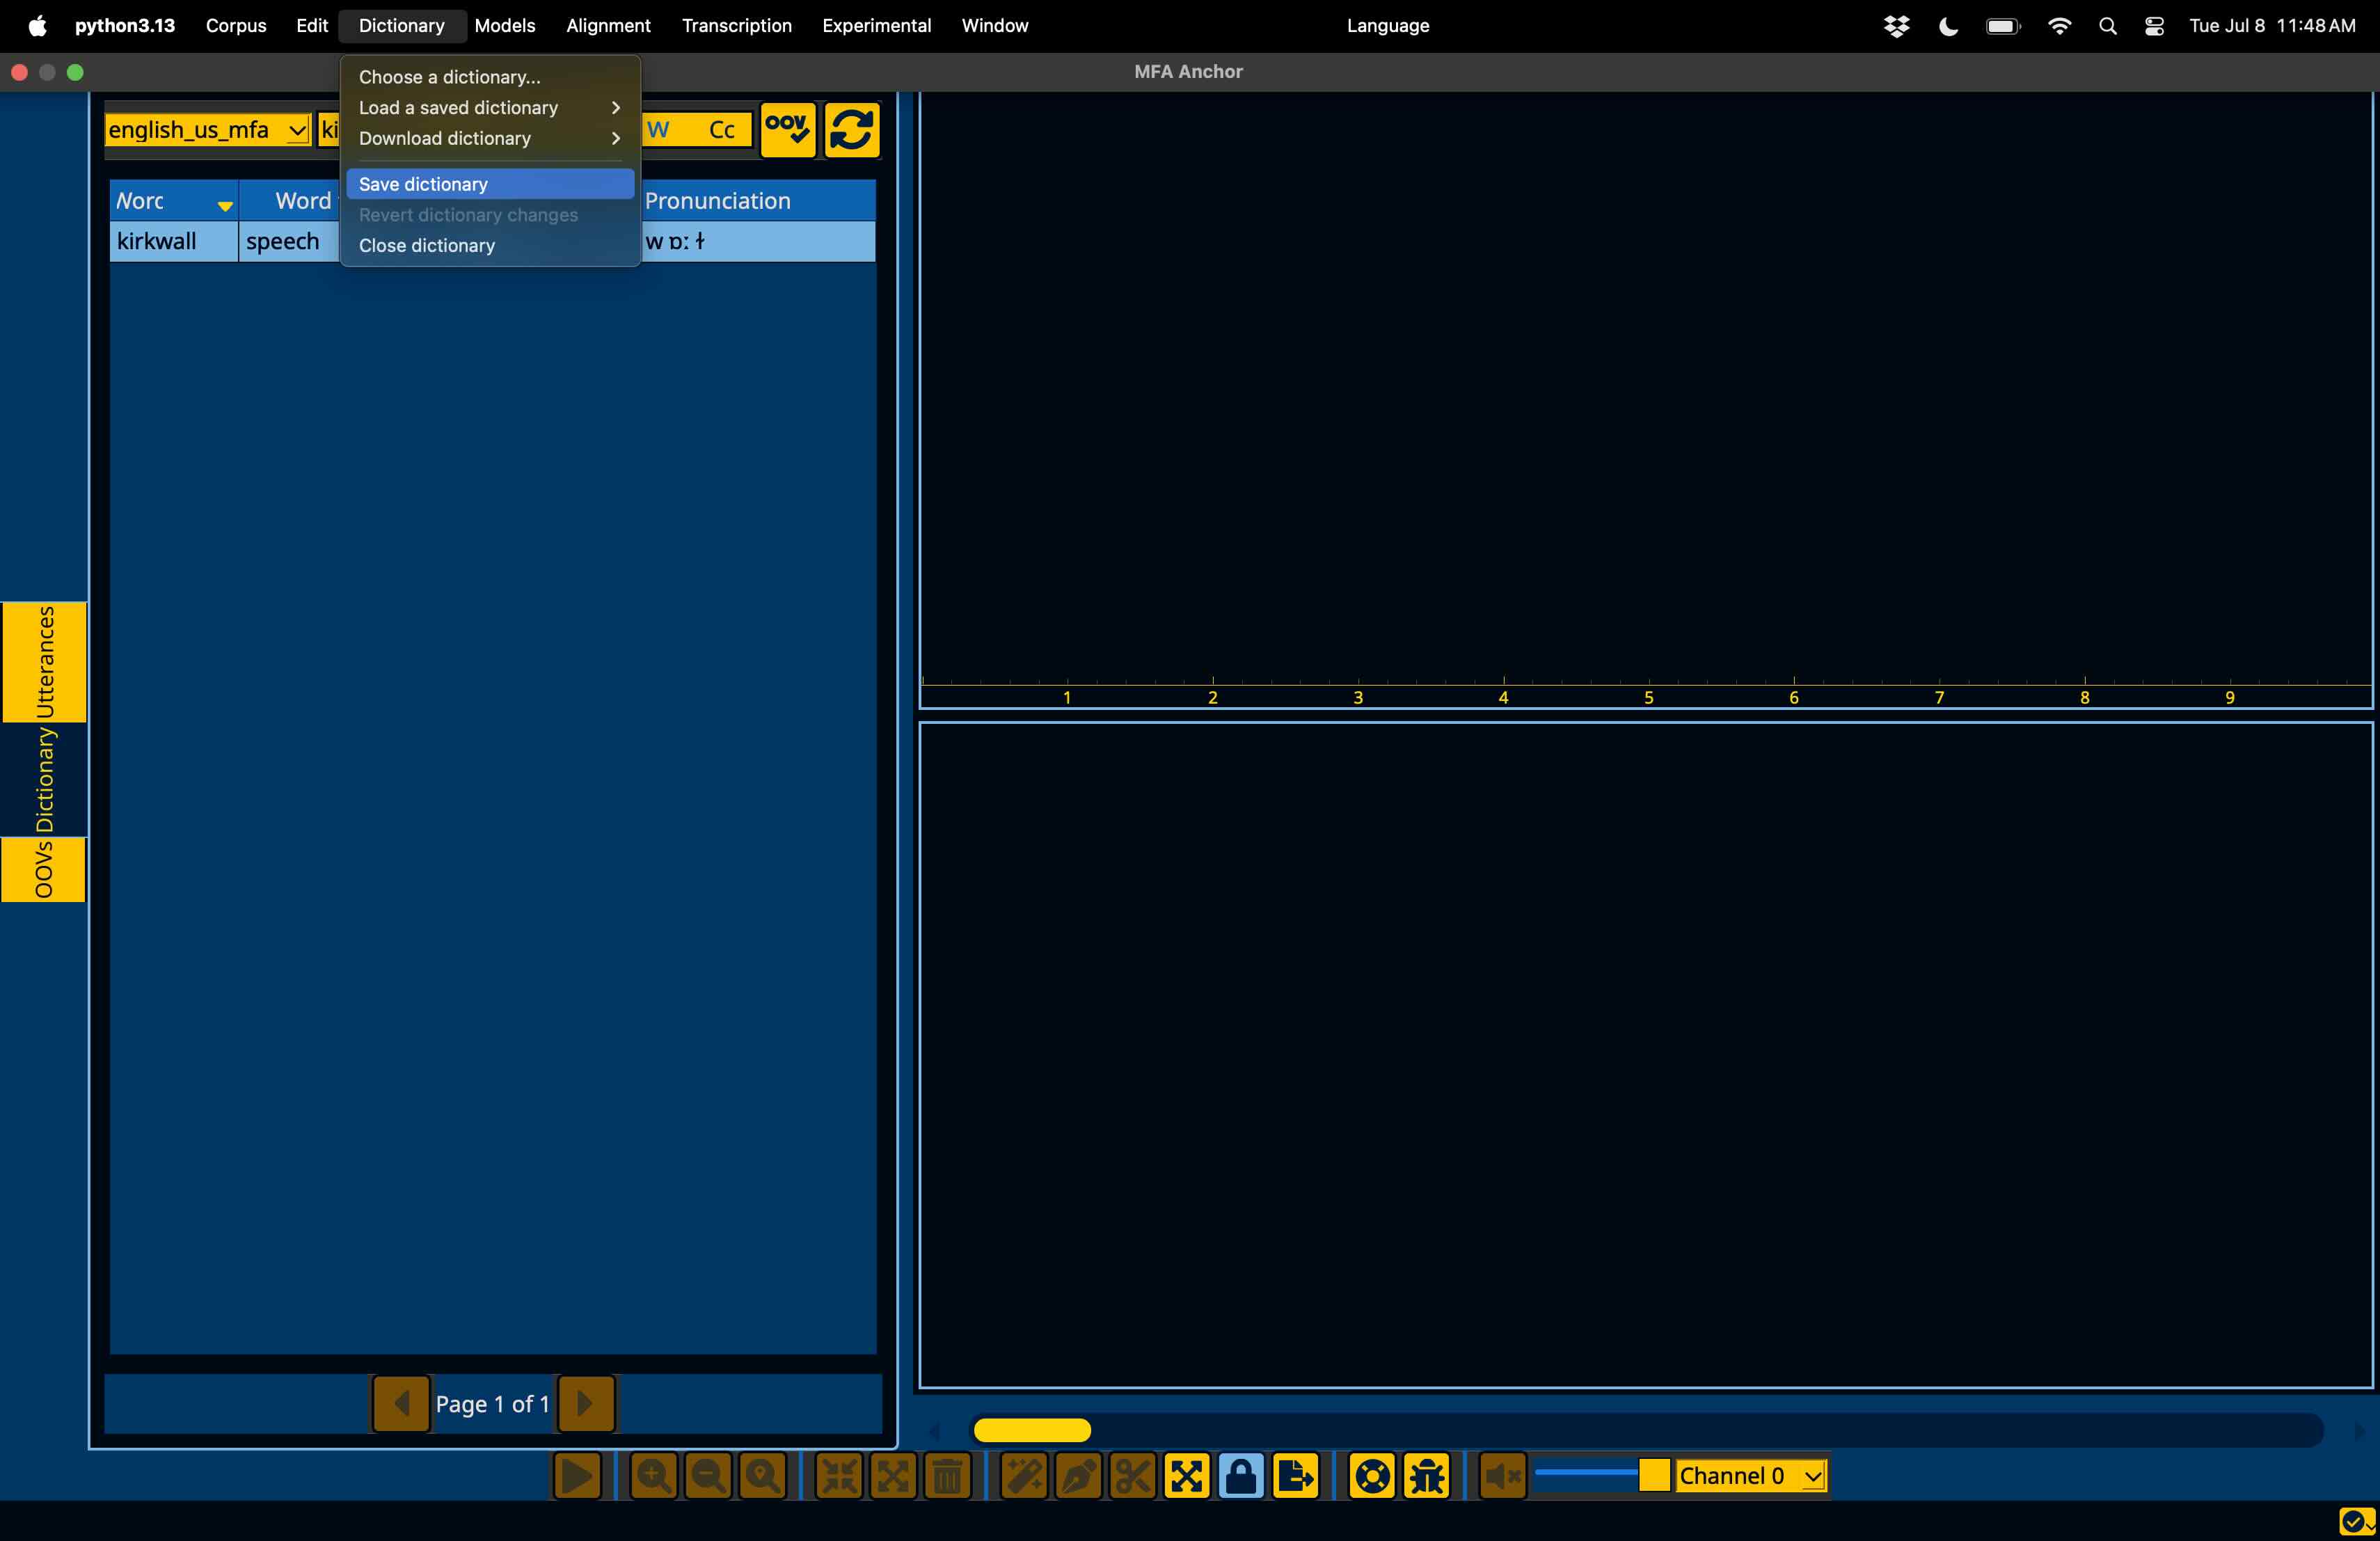Open the english_us_mfa dictionary dropdown

(x=208, y=130)
